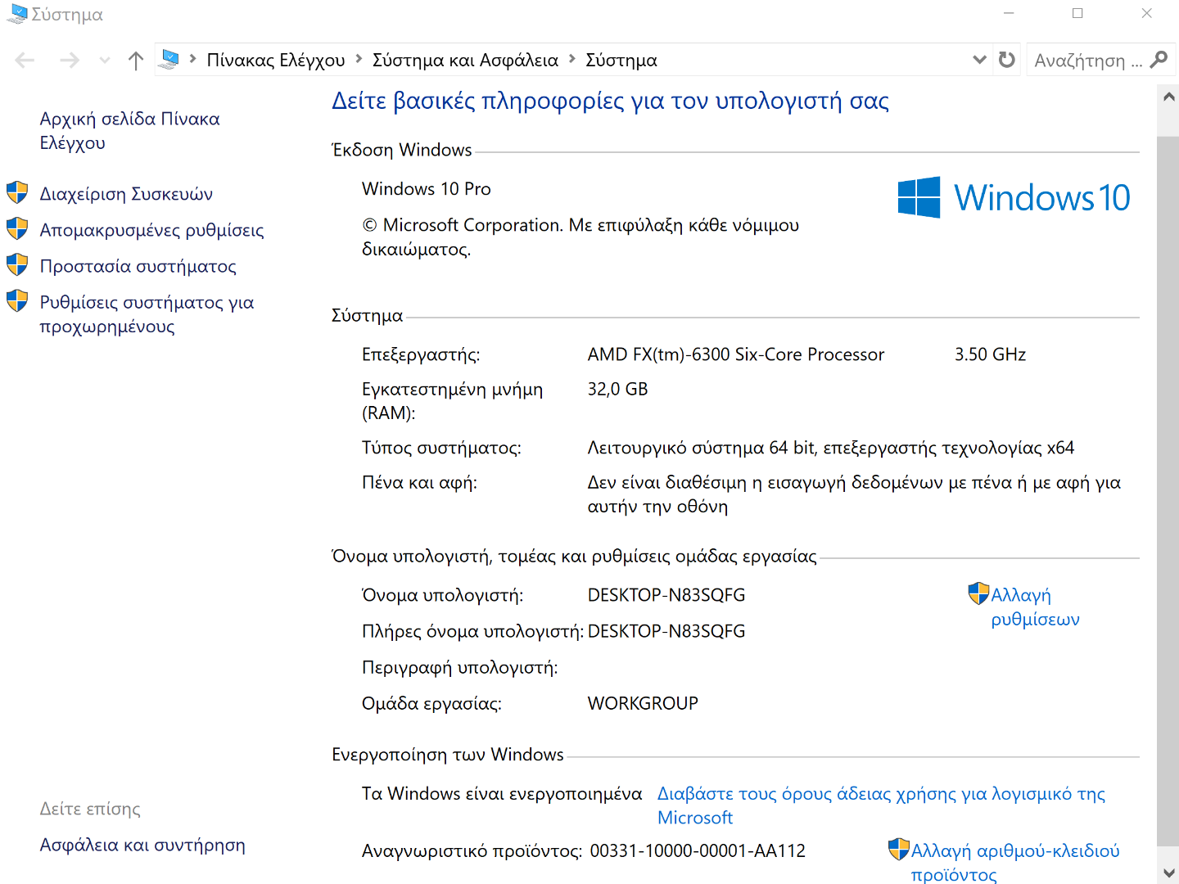Image resolution: width=1179 pixels, height=884 pixels.
Task: Click shield icon beside Αλλαγή αριθμού-κλειδιού προϊόντος
Action: [x=899, y=850]
